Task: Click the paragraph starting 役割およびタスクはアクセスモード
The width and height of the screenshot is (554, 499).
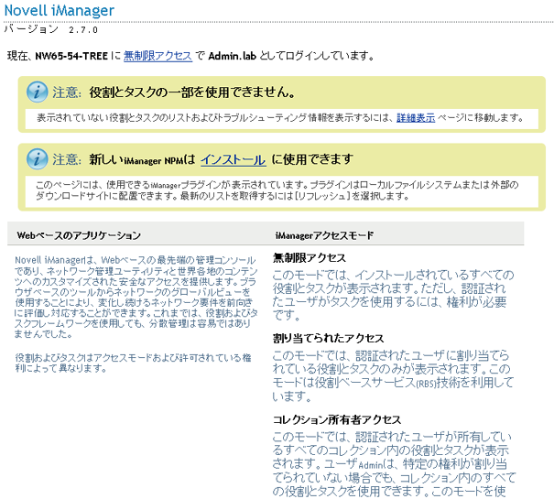Action: click(133, 363)
